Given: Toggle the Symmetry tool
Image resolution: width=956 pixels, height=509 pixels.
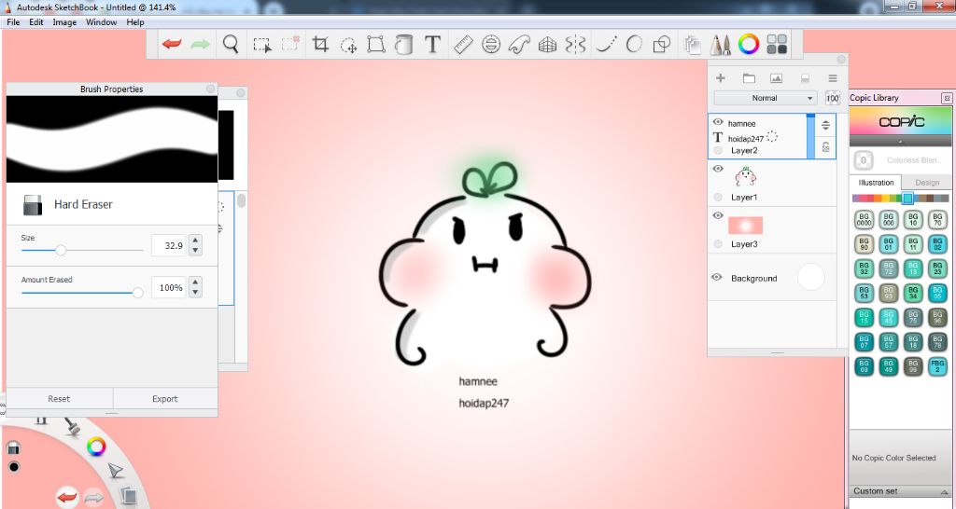Looking at the screenshot, I should 575,45.
